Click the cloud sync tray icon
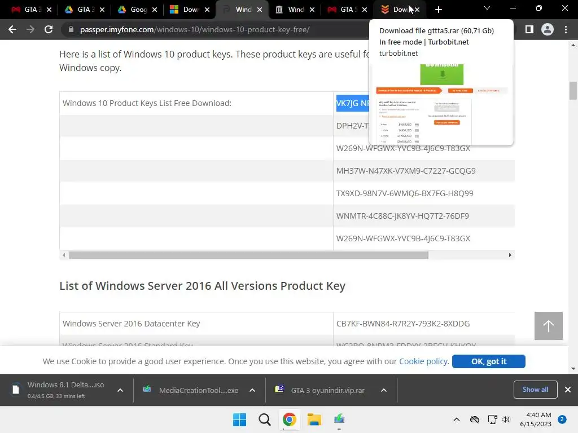This screenshot has height=433, width=578. pyautogui.click(x=474, y=419)
